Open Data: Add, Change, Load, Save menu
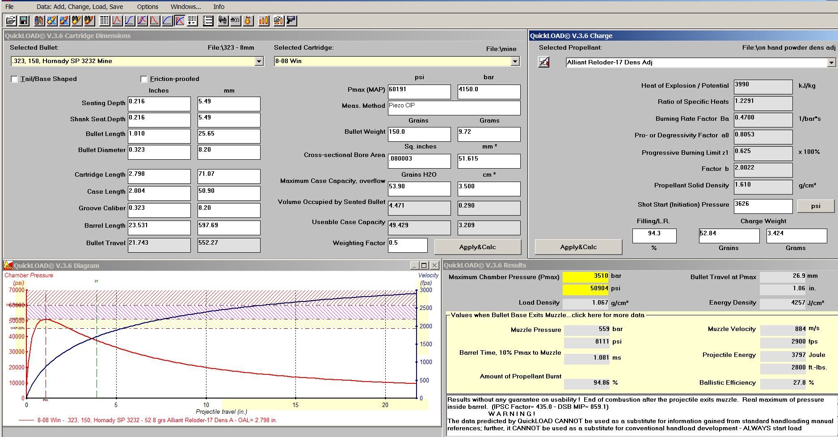The width and height of the screenshot is (838, 437). pyautogui.click(x=80, y=7)
